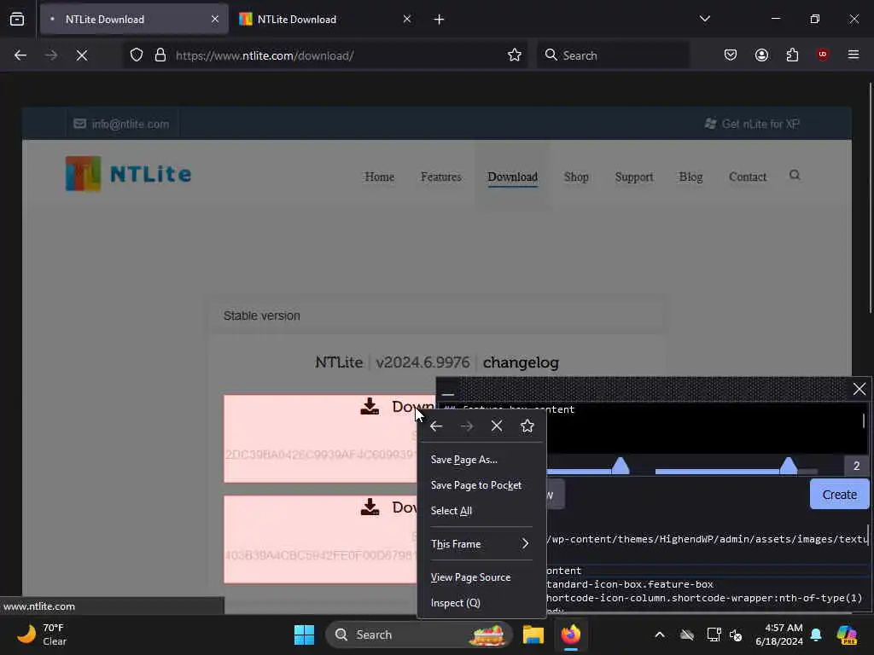The width and height of the screenshot is (874, 655).
Task: Open the Extensions puzzle-piece icon
Action: 792,55
